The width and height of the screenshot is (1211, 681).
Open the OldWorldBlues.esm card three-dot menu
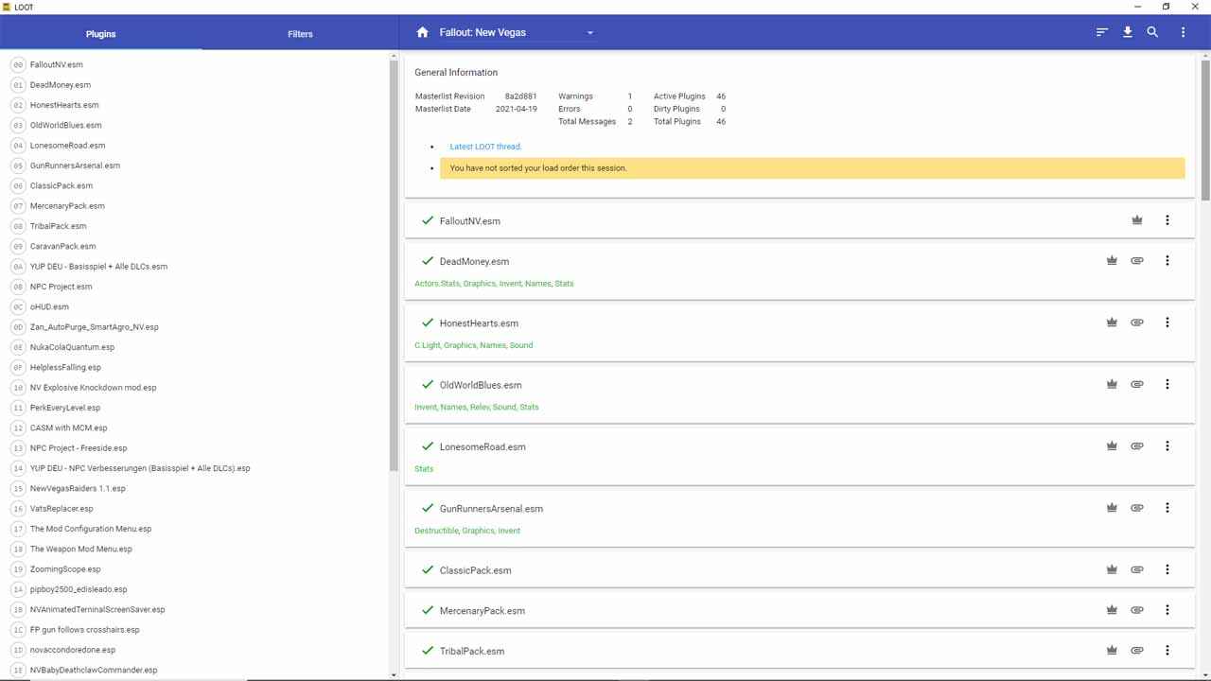1167,384
